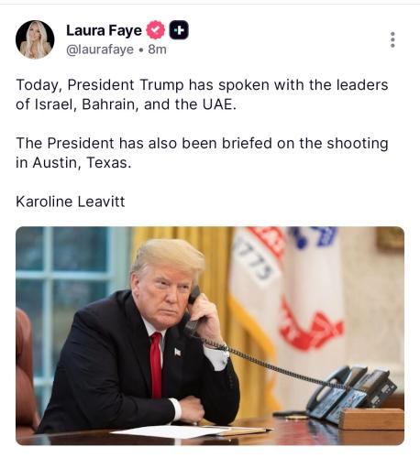The width and height of the screenshot is (420, 458).
Task: Open Laura Faye's profile avatar
Action: (x=35, y=39)
